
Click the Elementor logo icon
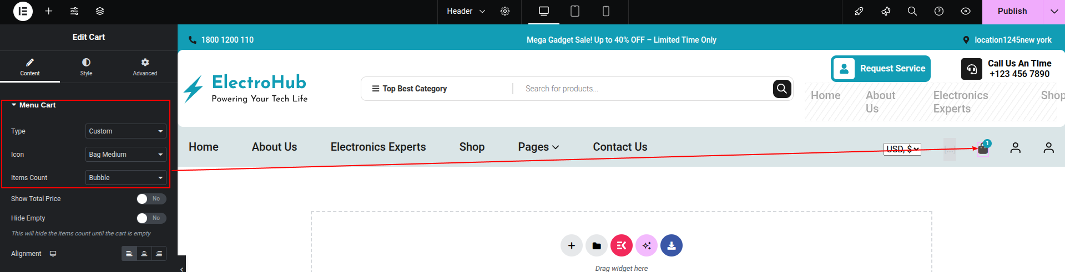click(23, 11)
